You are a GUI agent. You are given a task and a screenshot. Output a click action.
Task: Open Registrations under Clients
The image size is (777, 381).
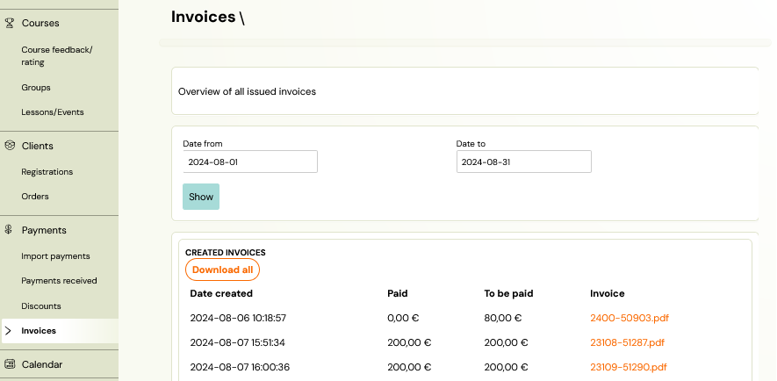pos(47,171)
